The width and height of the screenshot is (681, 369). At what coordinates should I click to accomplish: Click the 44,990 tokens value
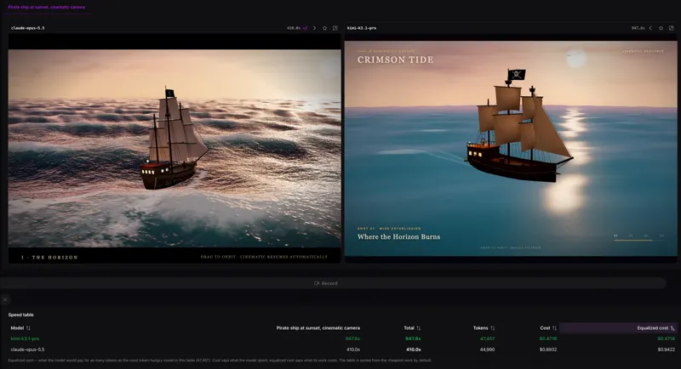487,349
